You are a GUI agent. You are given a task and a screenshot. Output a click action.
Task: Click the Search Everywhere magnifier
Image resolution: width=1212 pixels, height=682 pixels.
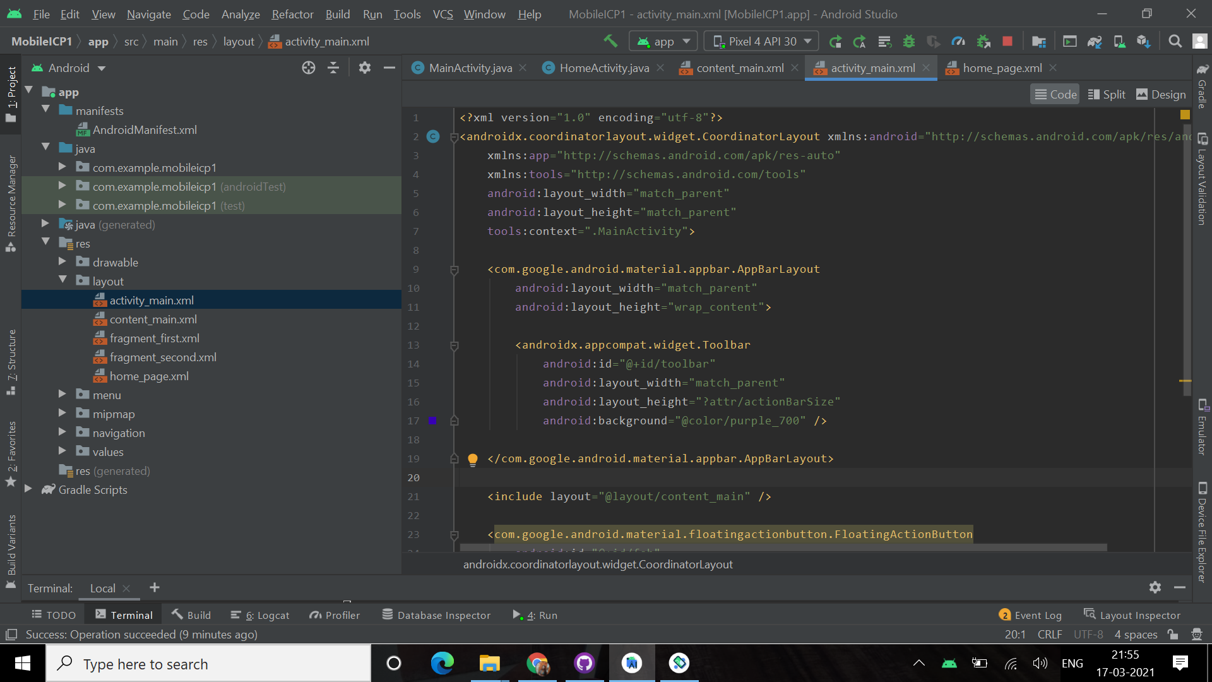[x=1175, y=41]
